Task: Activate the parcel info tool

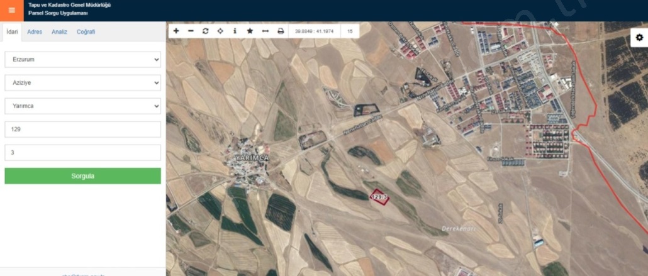Action: (x=235, y=31)
